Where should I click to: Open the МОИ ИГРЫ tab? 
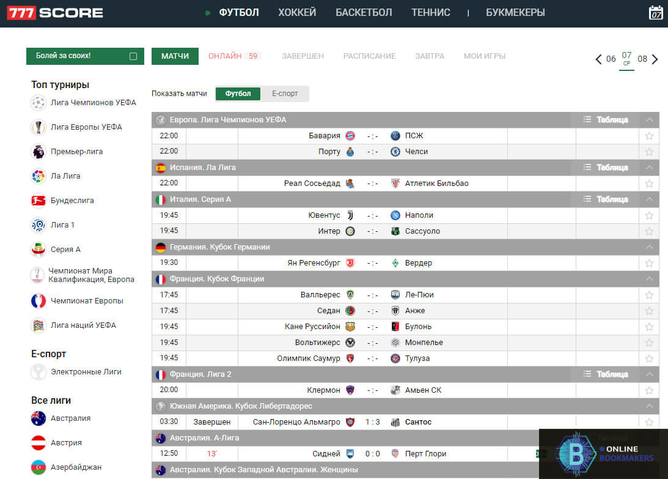485,56
